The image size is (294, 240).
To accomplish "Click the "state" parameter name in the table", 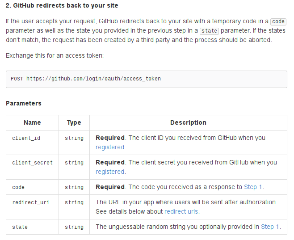I will (20, 227).
